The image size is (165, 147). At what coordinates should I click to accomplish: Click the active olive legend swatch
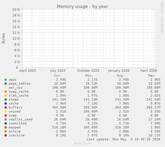pyautogui.click(x=6, y=131)
